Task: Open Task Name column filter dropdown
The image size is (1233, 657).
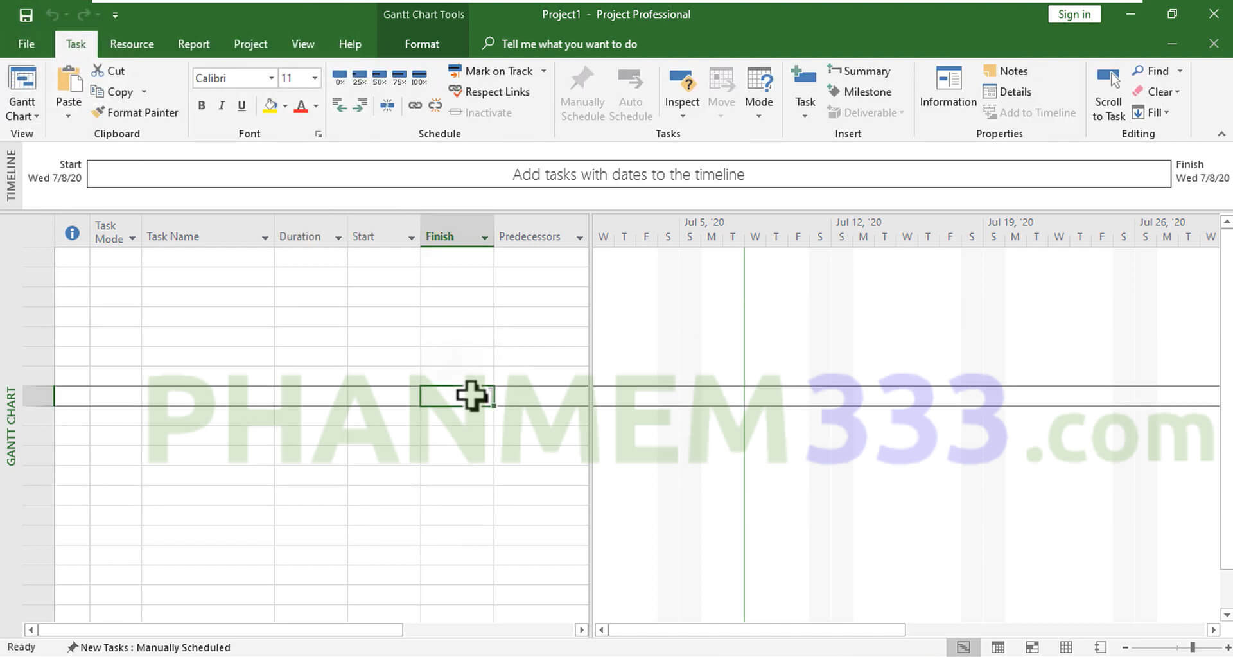Action: coord(265,238)
